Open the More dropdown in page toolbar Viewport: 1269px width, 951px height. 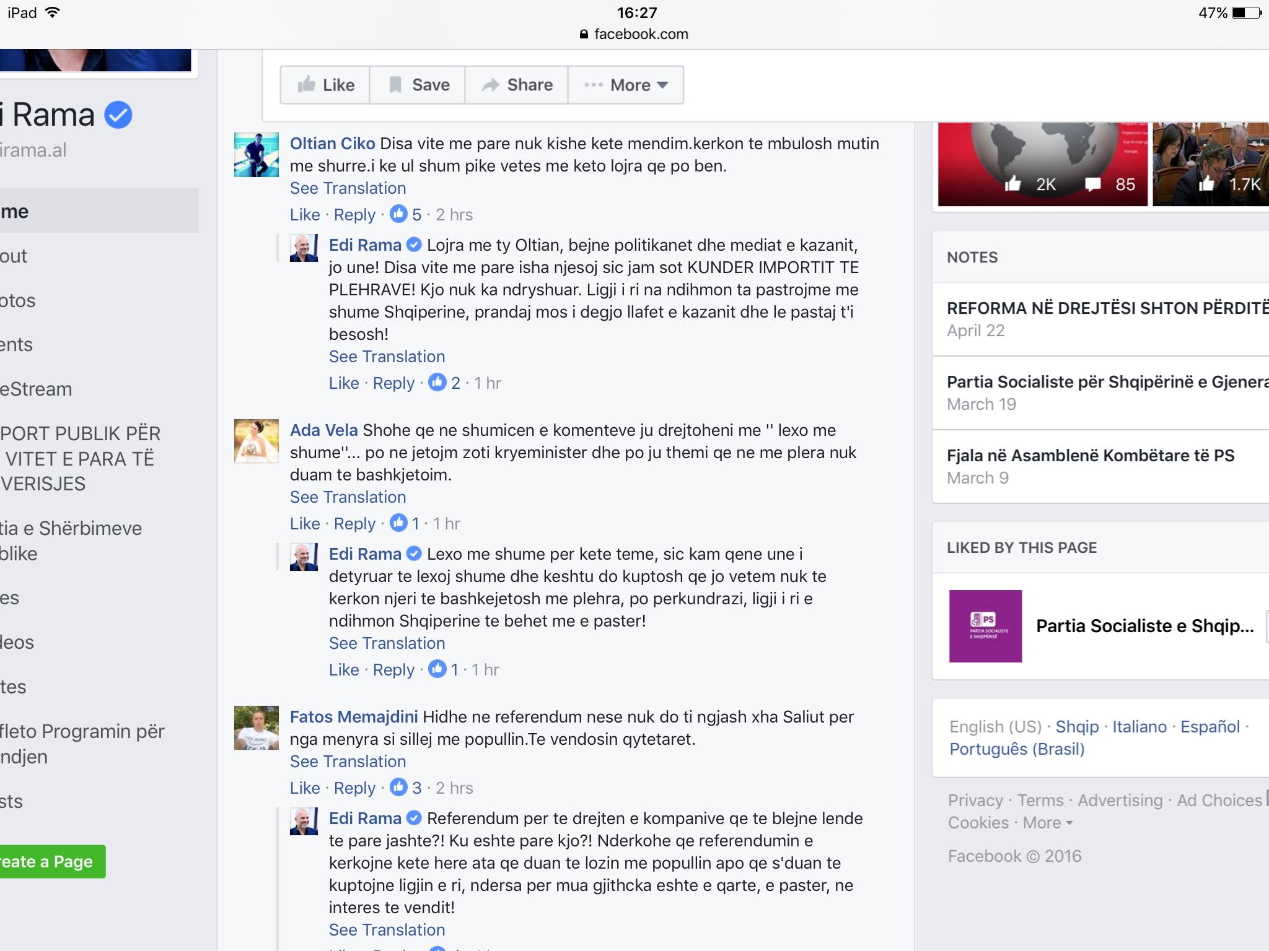click(626, 85)
